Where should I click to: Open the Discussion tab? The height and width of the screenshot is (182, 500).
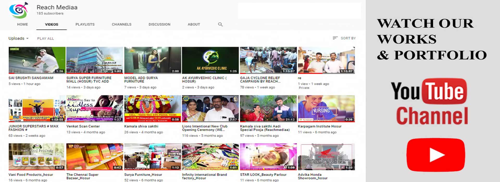(159, 24)
